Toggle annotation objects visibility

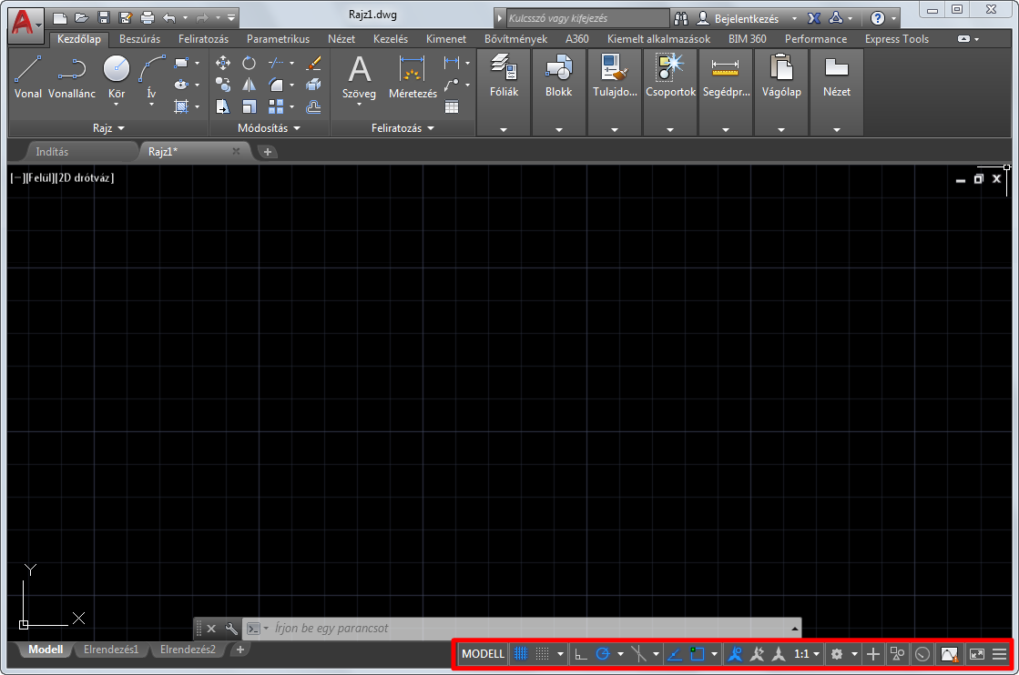[x=735, y=654]
